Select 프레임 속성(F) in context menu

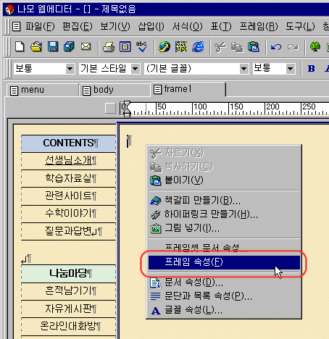click(224, 262)
